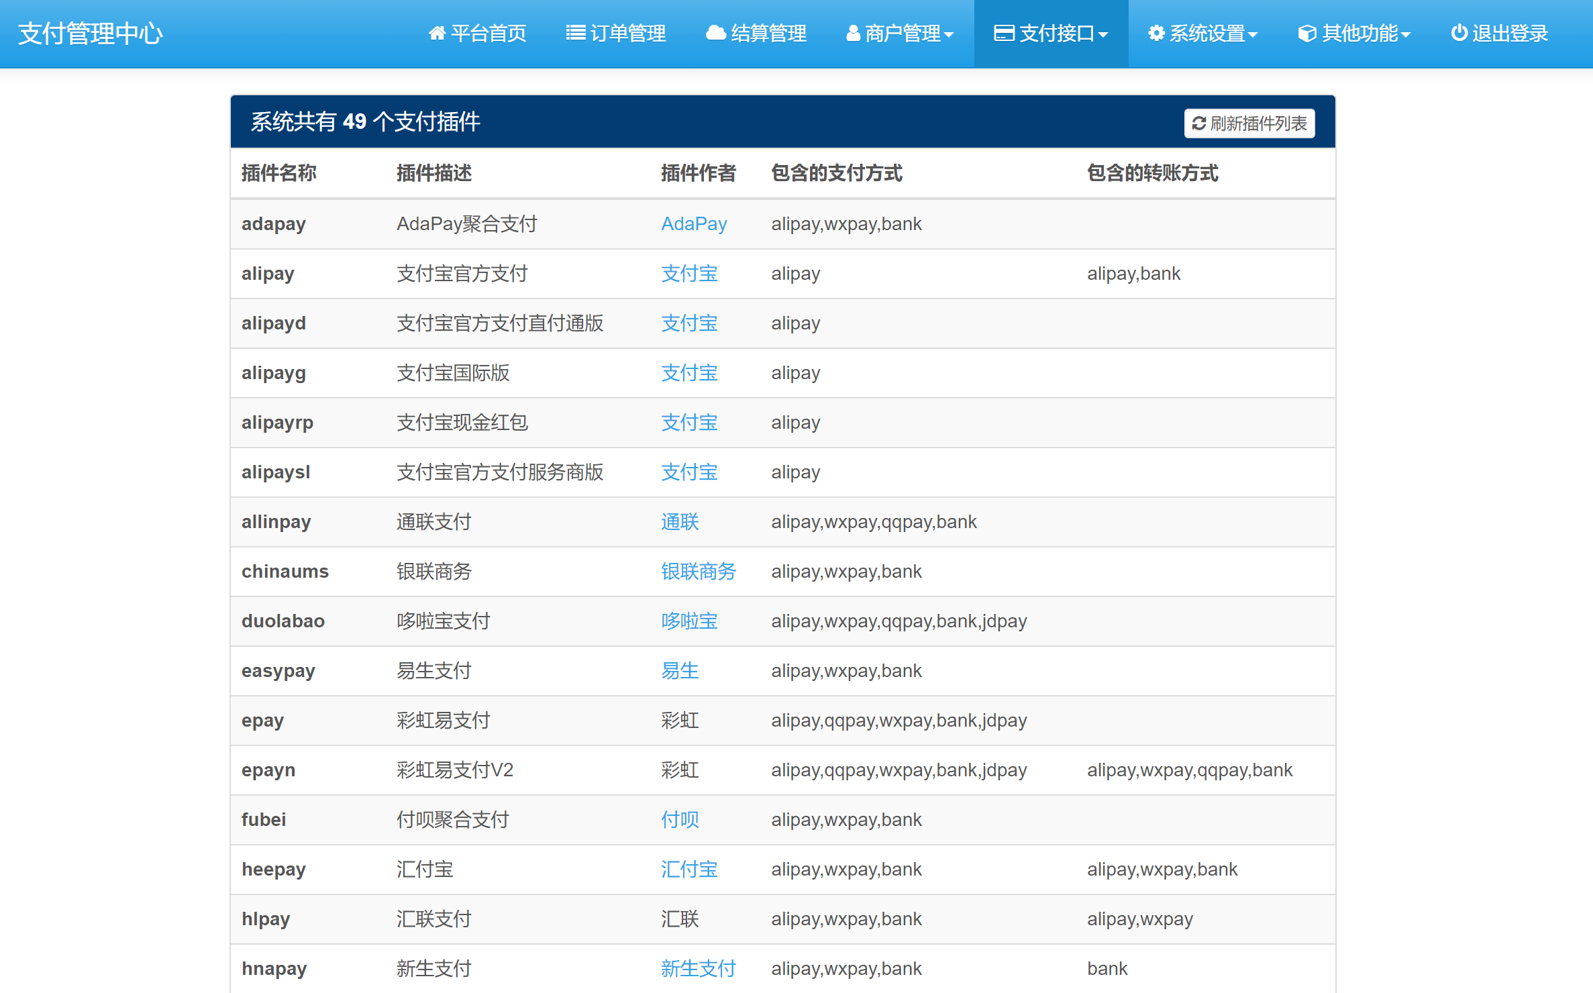Open the 支付宝 author link in alipayd row
The width and height of the screenshot is (1593, 993).
(689, 323)
